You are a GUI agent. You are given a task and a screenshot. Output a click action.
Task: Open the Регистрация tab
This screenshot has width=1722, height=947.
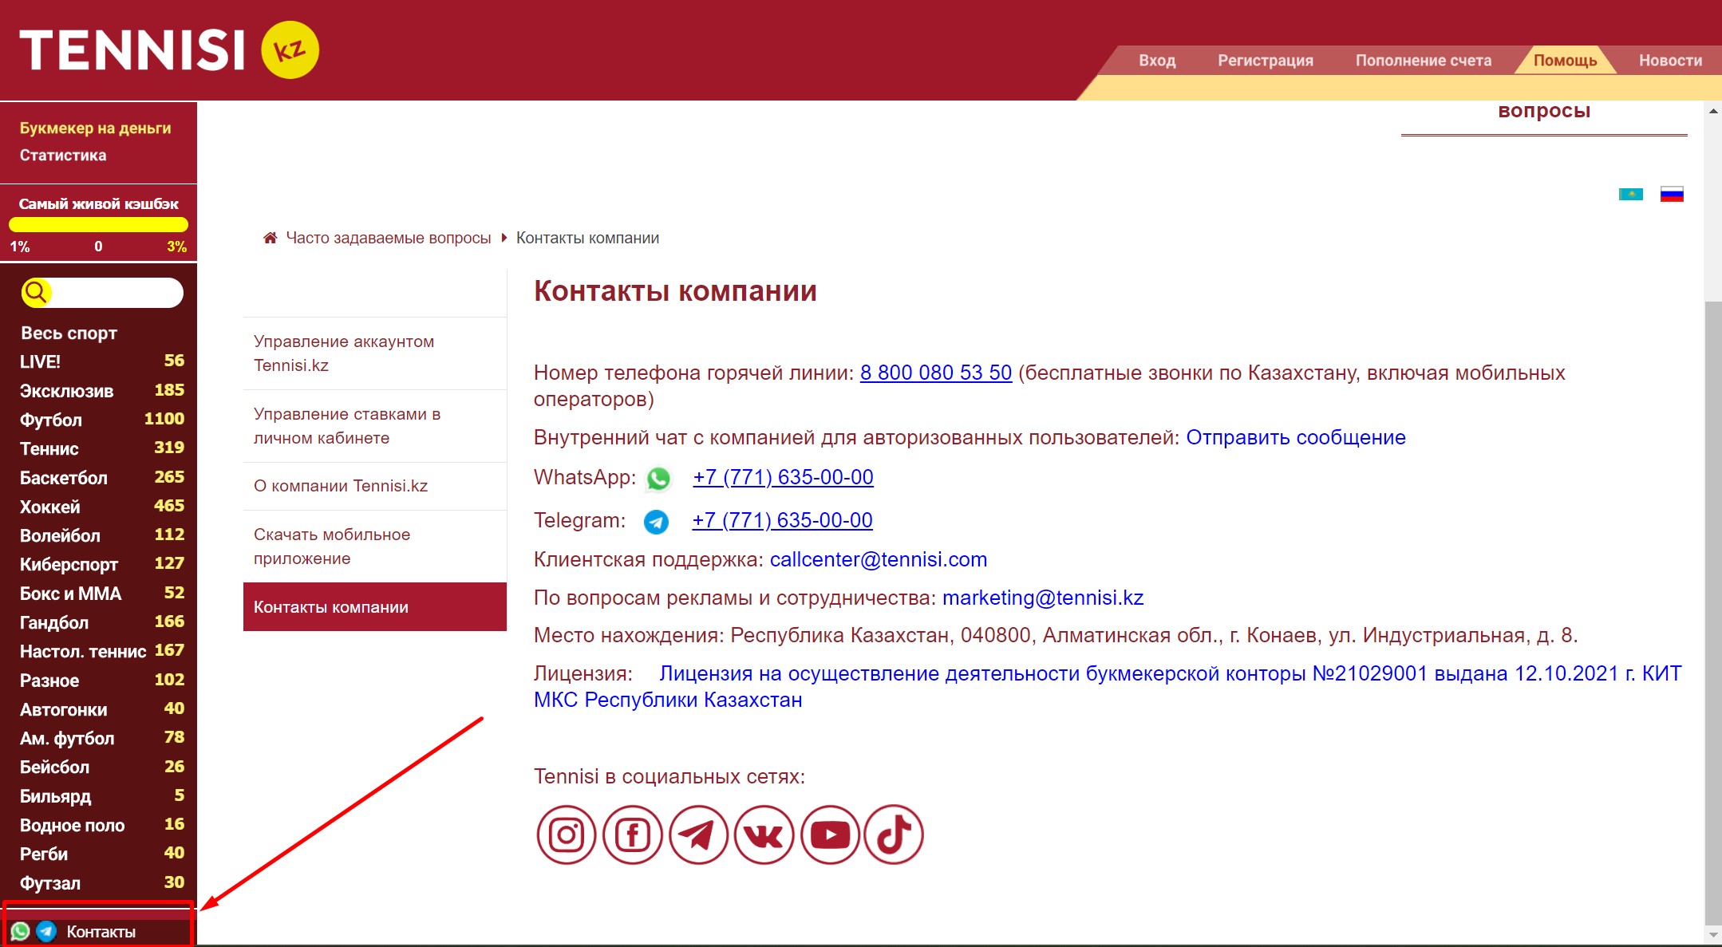[1266, 61]
